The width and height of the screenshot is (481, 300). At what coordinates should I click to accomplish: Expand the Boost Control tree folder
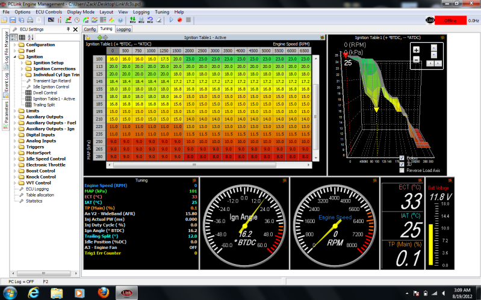[14, 171]
